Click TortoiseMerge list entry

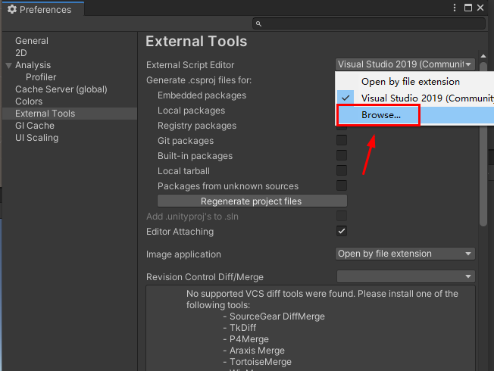tap(261, 362)
